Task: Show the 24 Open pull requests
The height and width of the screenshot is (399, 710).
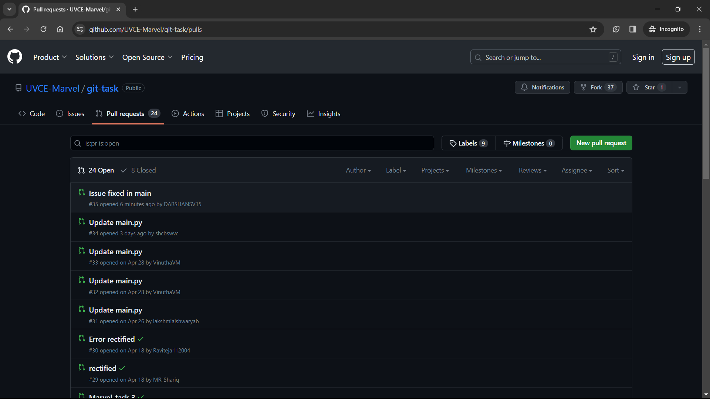Action: click(96, 170)
